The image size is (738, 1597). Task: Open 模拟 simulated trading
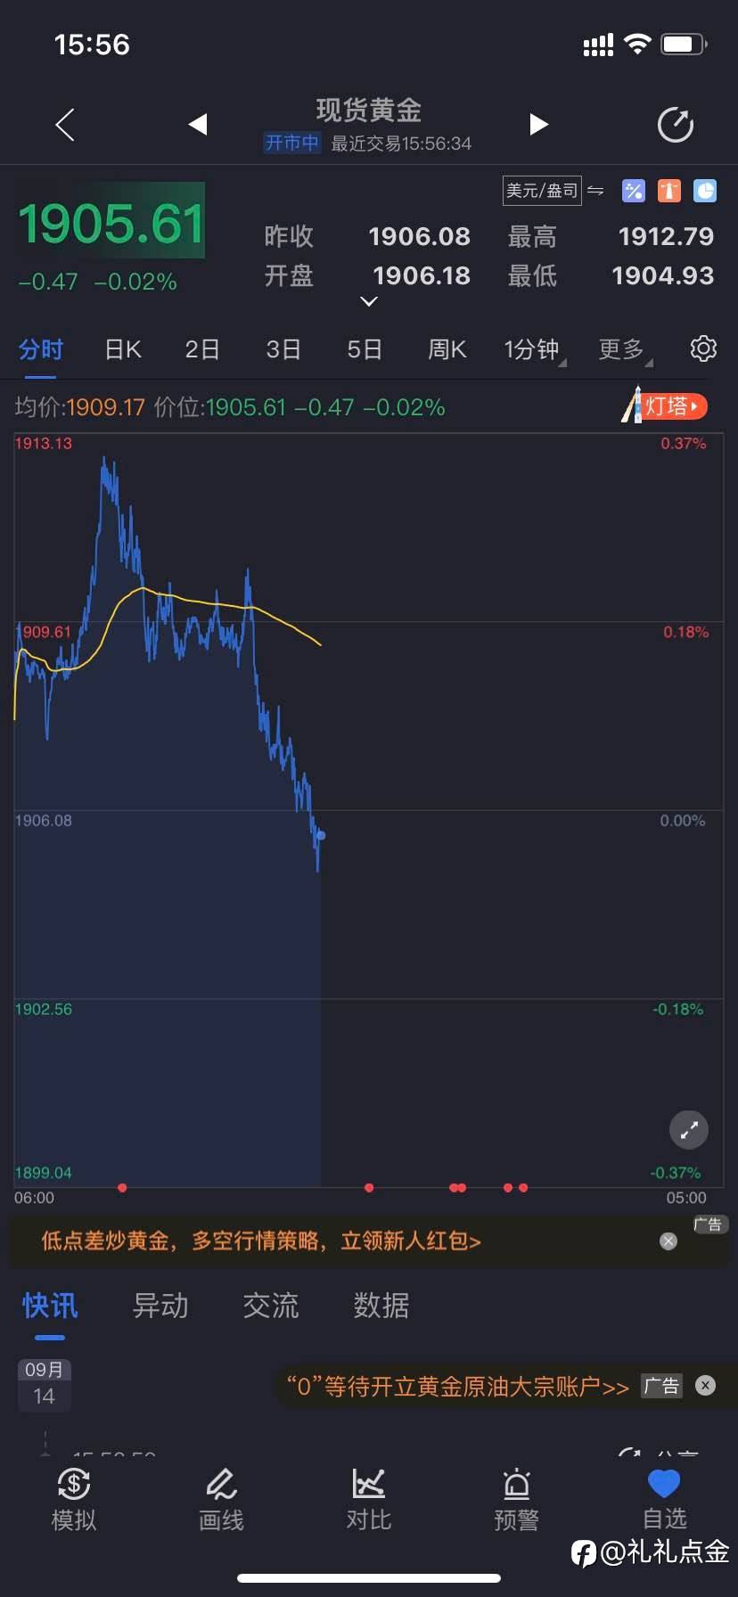pos(74,1499)
